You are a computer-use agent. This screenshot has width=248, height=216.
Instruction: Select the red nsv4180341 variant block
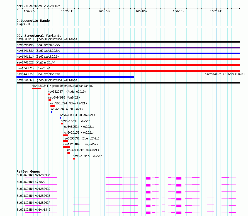point(36,89)
